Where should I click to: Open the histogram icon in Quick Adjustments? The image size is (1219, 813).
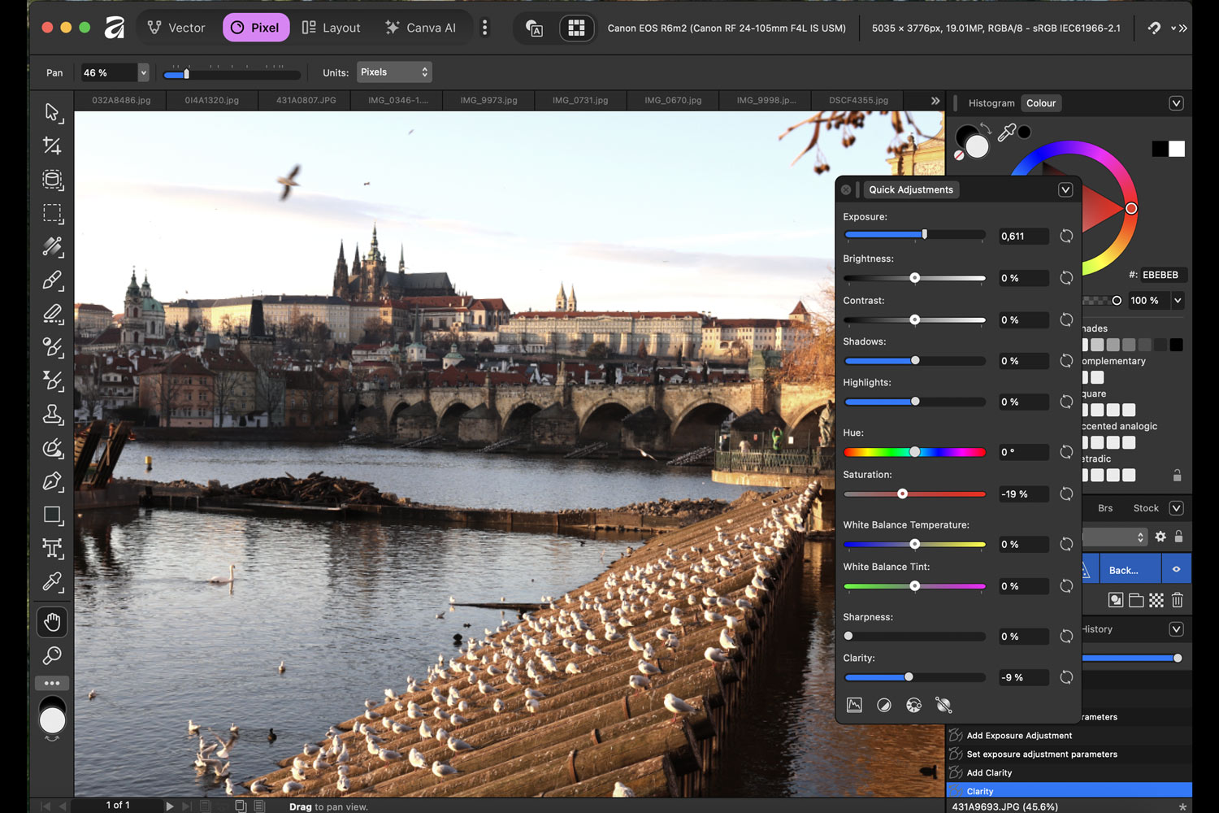click(854, 705)
